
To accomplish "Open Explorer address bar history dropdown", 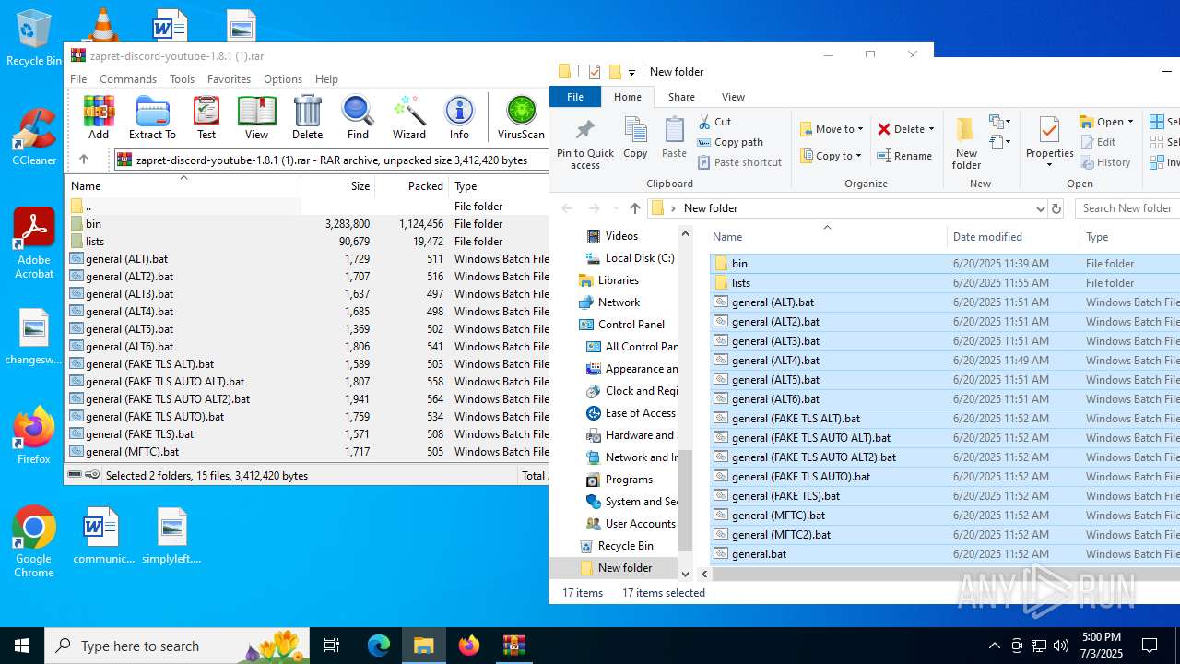I will point(1040,208).
